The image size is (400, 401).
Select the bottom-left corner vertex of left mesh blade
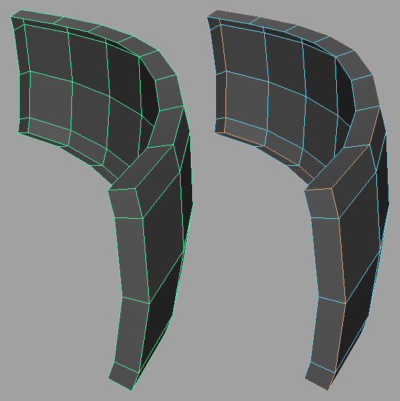click(x=18, y=133)
